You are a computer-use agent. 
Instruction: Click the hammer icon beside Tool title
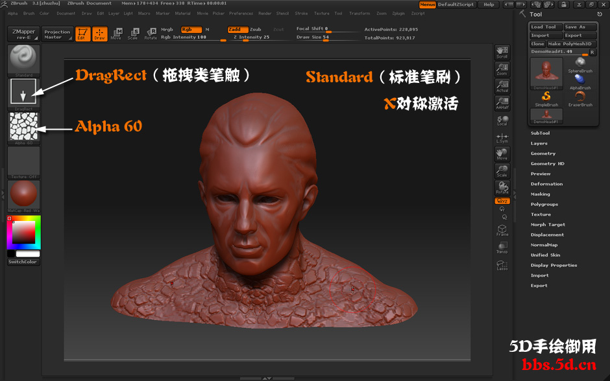(x=522, y=14)
